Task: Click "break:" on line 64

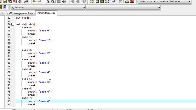Action: 32,56
